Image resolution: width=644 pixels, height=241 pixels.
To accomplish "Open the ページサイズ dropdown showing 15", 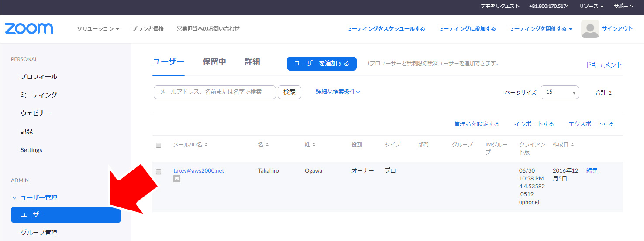I will pyautogui.click(x=559, y=92).
